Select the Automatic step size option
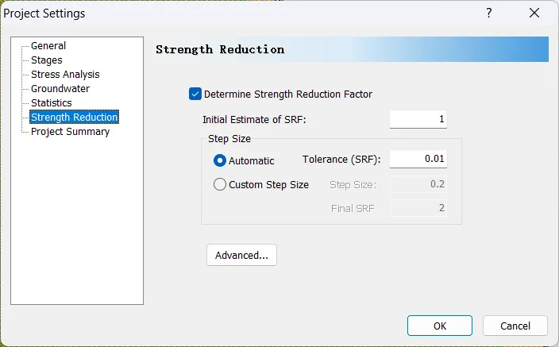The image size is (559, 347). 220,160
